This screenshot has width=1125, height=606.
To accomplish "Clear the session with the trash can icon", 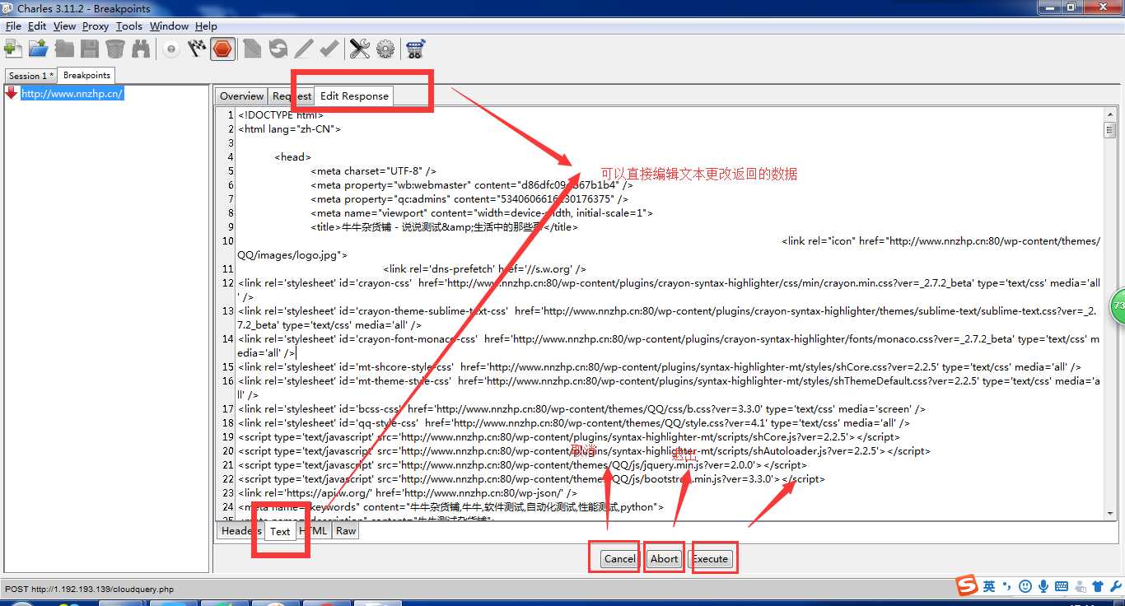I will [115, 49].
